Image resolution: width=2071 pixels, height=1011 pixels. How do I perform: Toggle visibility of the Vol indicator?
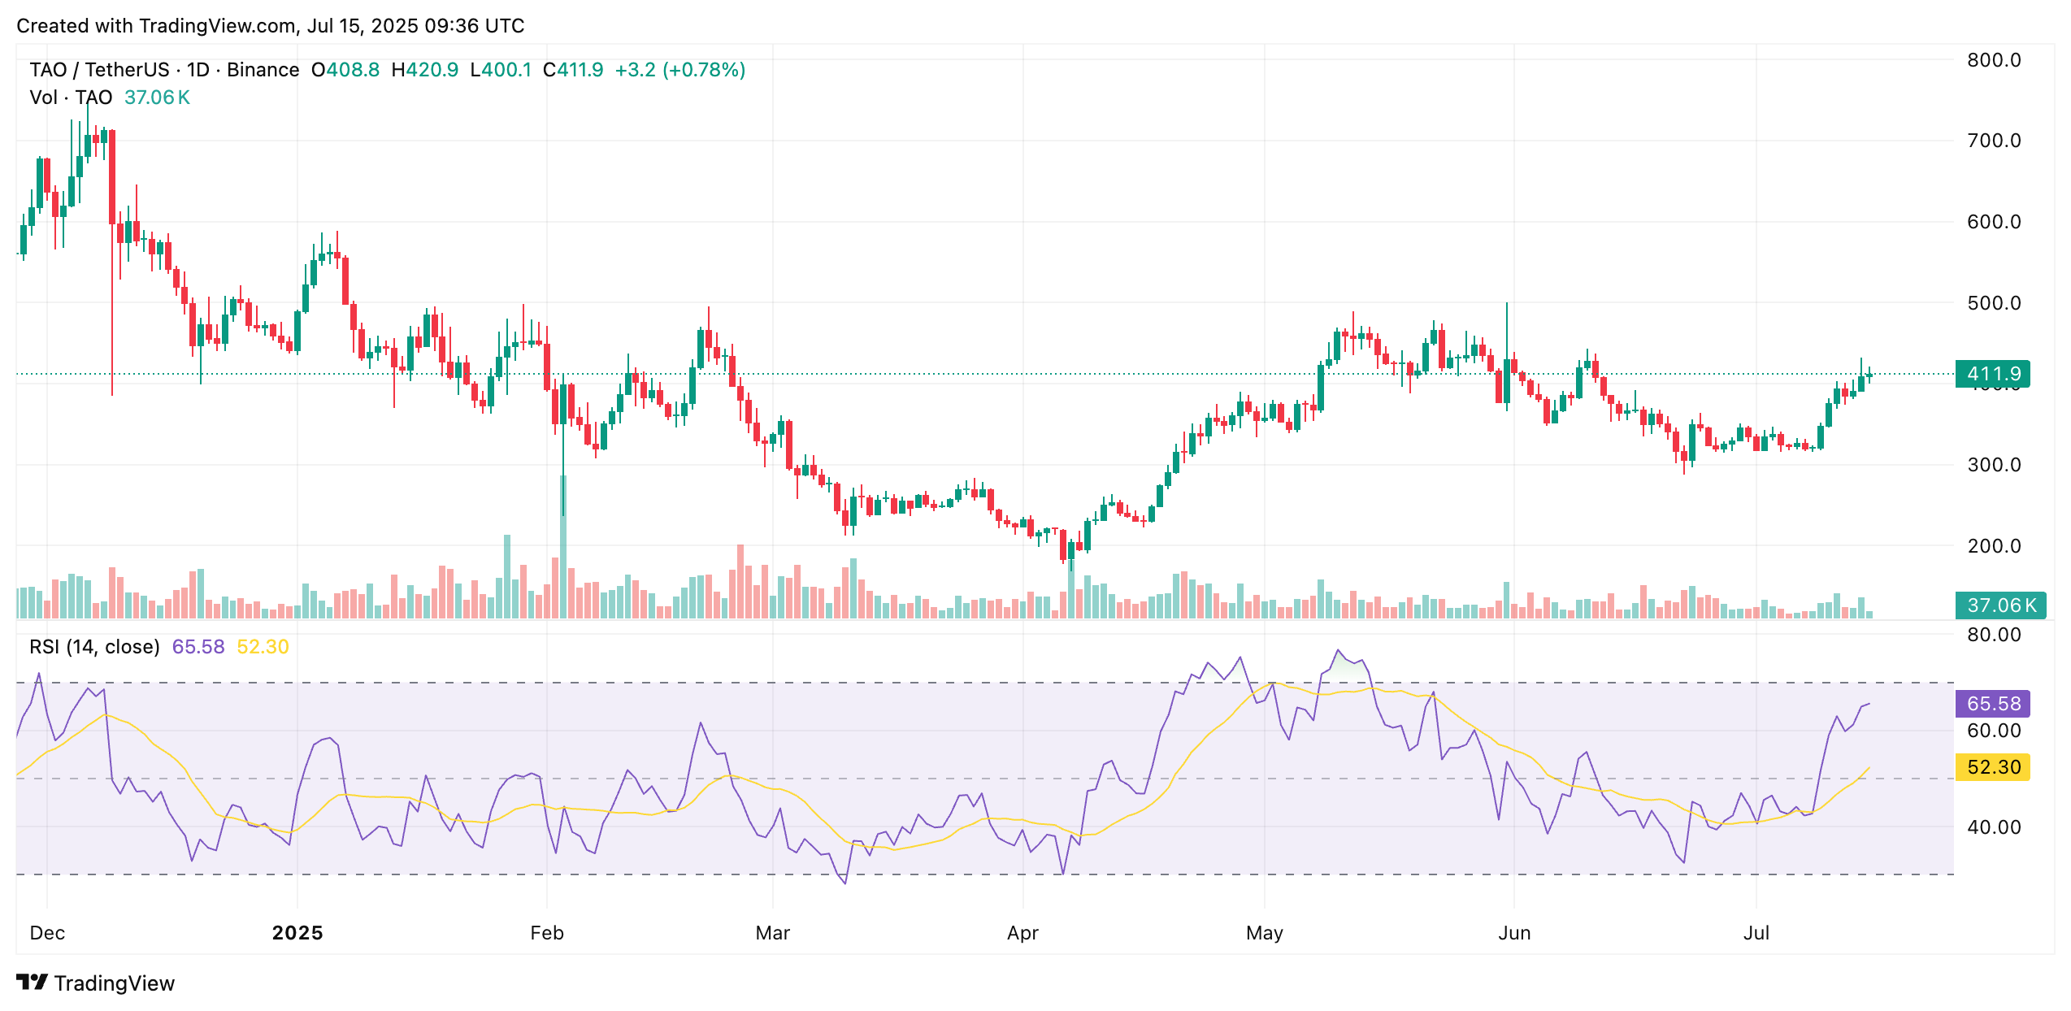tap(70, 98)
